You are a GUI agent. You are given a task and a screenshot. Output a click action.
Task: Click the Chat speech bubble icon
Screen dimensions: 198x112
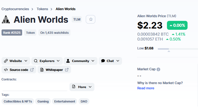[103, 61]
